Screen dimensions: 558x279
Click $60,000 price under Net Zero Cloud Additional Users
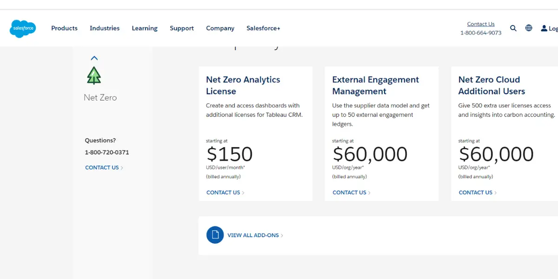click(496, 154)
